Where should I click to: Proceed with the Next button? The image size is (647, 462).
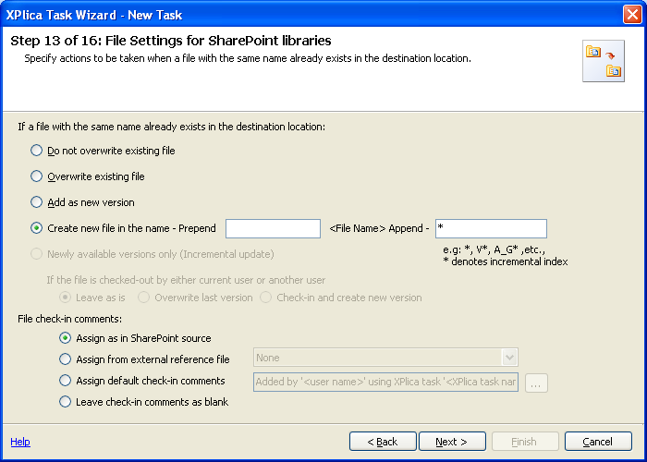click(x=452, y=442)
